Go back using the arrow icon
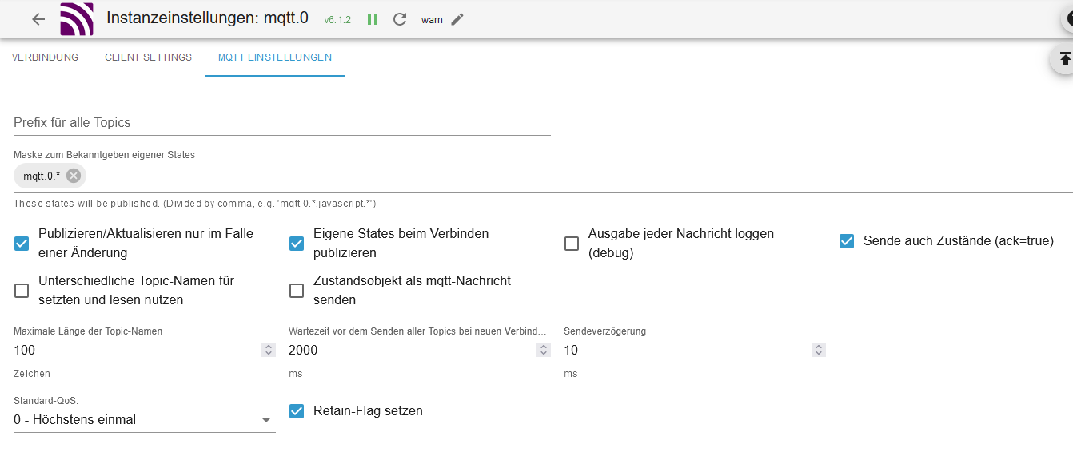The image size is (1073, 456). [x=38, y=19]
